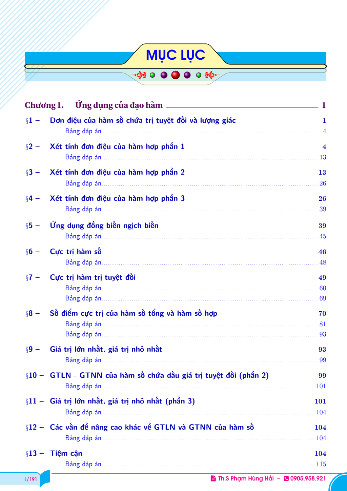347x491 pixels.
Task: Open 'Giá trị lớn nhất, giá trị nhỏ nhất (phần 3)'
Action: click(x=122, y=401)
